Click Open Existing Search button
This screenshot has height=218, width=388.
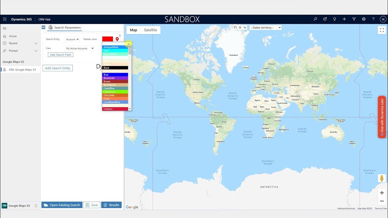[62, 205]
